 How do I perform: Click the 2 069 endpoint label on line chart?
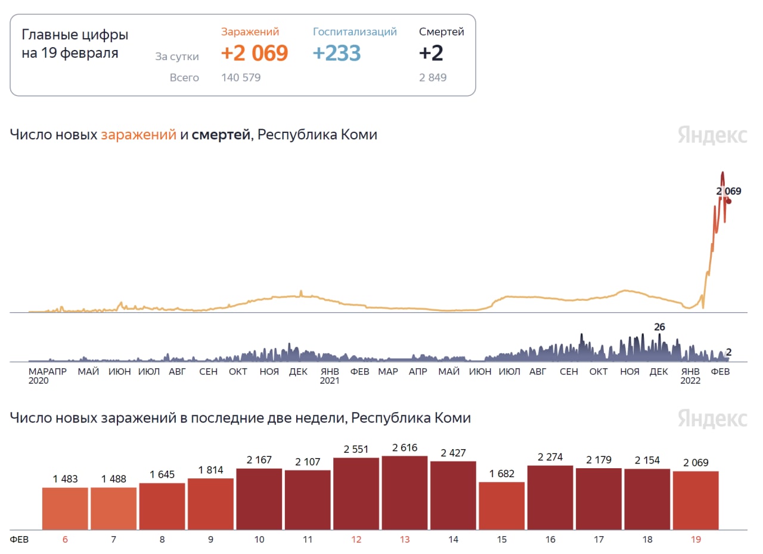tap(728, 191)
